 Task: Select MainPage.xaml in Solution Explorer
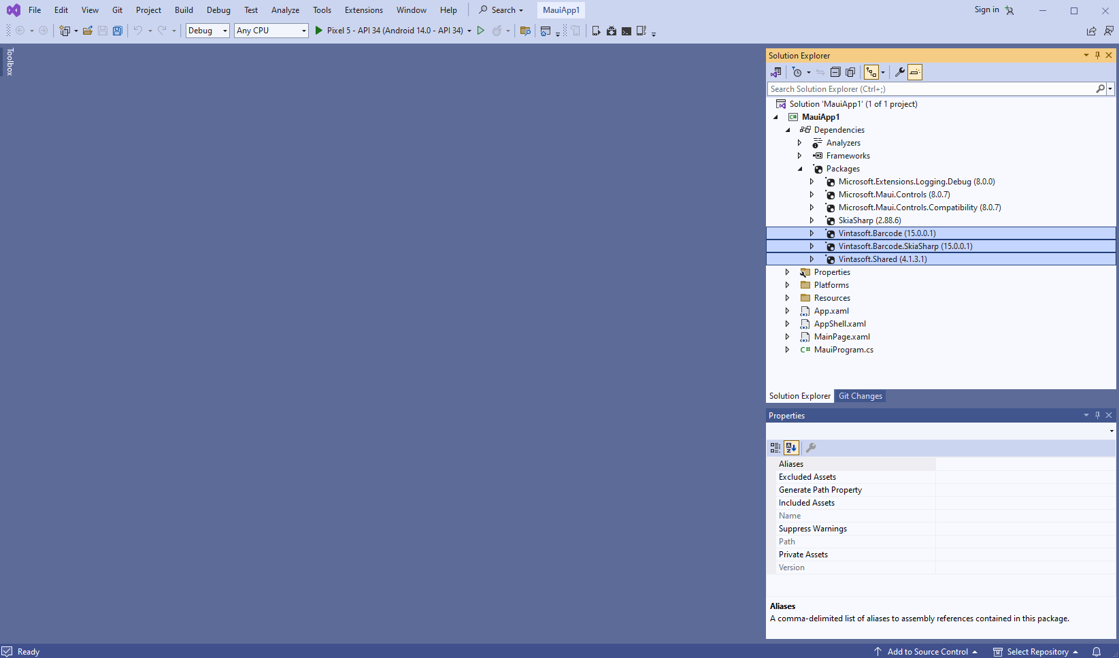point(841,337)
